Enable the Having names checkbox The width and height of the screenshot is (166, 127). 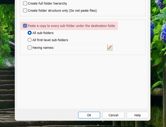[30, 47]
